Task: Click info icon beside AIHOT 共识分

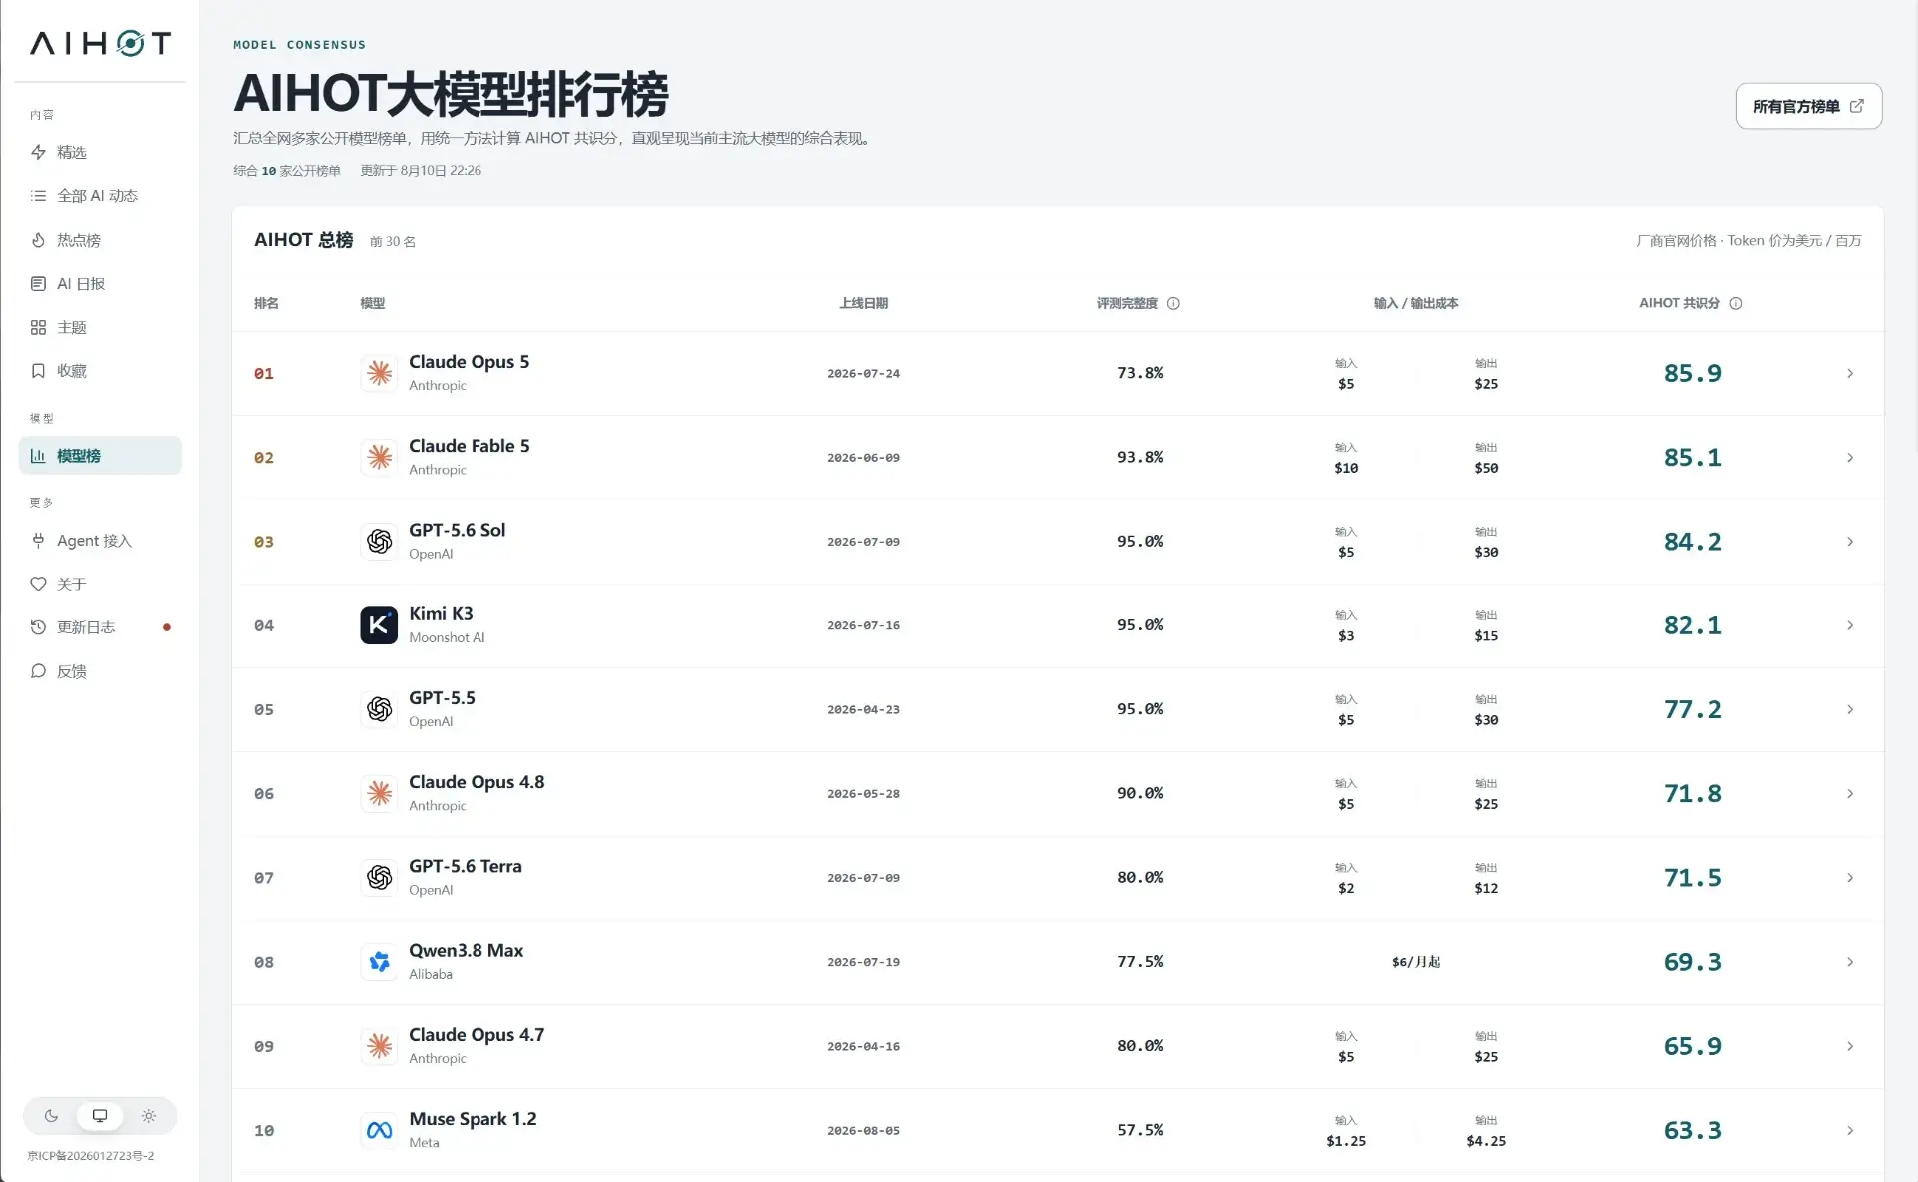Action: coord(1736,303)
